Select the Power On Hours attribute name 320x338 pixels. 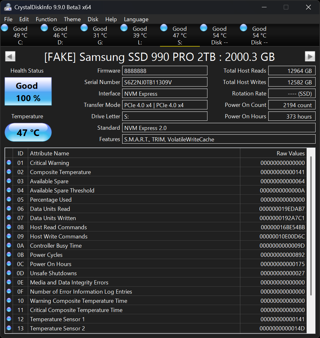(x=51, y=264)
